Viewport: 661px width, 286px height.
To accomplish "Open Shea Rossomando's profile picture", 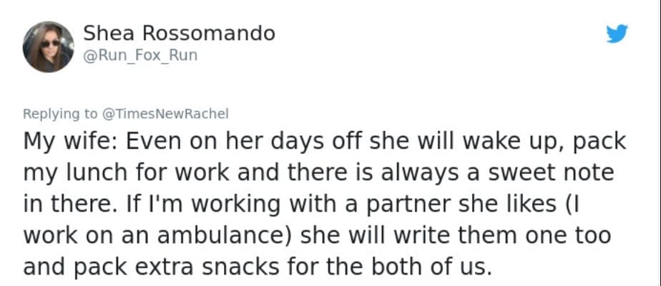I will pos(48,46).
